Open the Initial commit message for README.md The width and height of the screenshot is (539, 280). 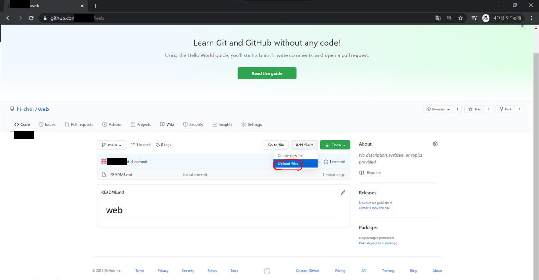coord(195,175)
